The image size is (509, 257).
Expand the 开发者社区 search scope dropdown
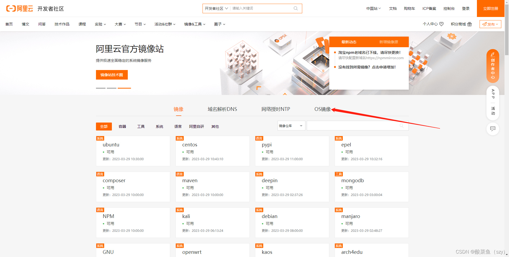tap(216, 8)
